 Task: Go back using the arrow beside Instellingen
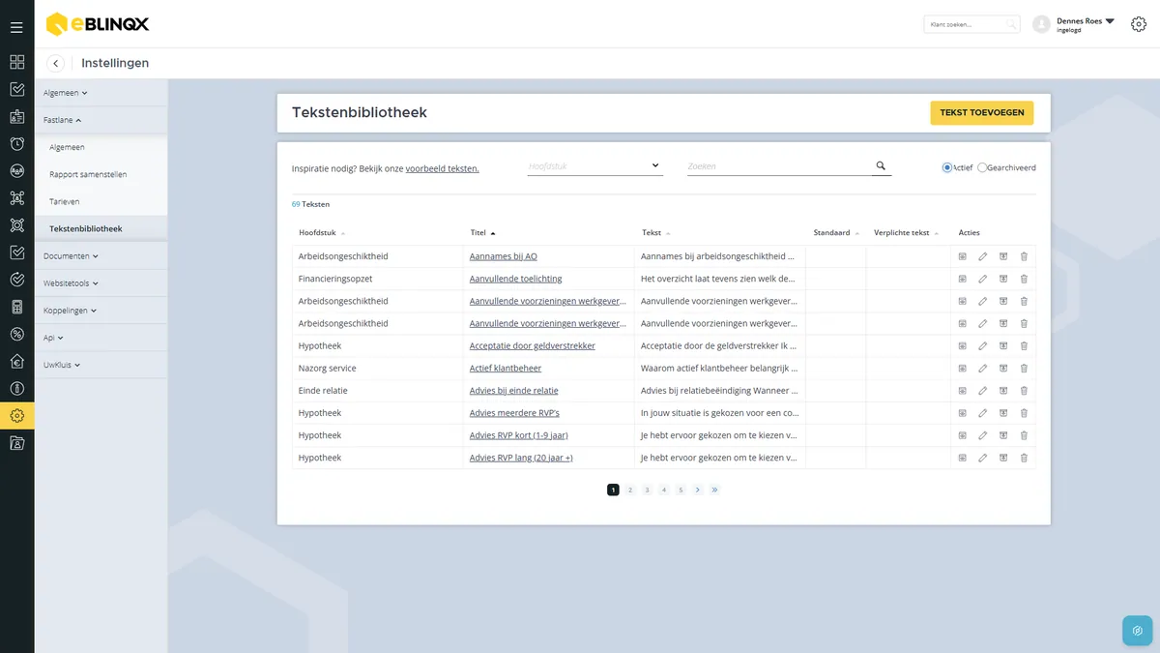coord(56,63)
